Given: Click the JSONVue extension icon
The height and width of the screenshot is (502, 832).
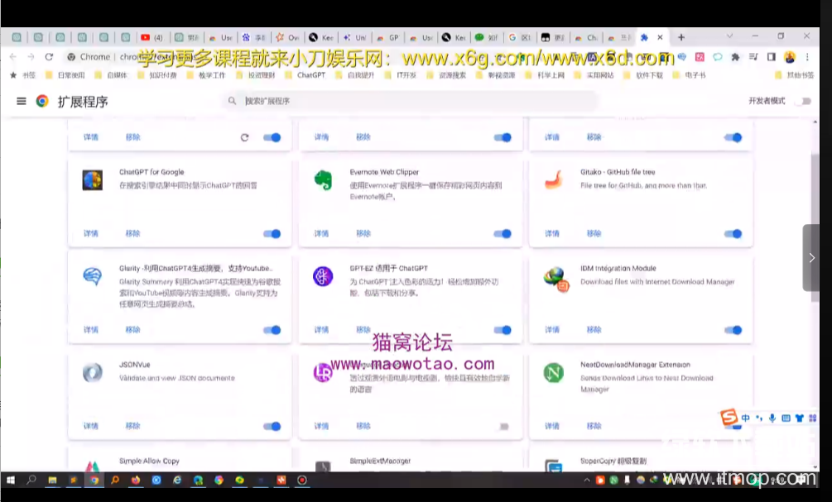Looking at the screenshot, I should pos(93,373).
